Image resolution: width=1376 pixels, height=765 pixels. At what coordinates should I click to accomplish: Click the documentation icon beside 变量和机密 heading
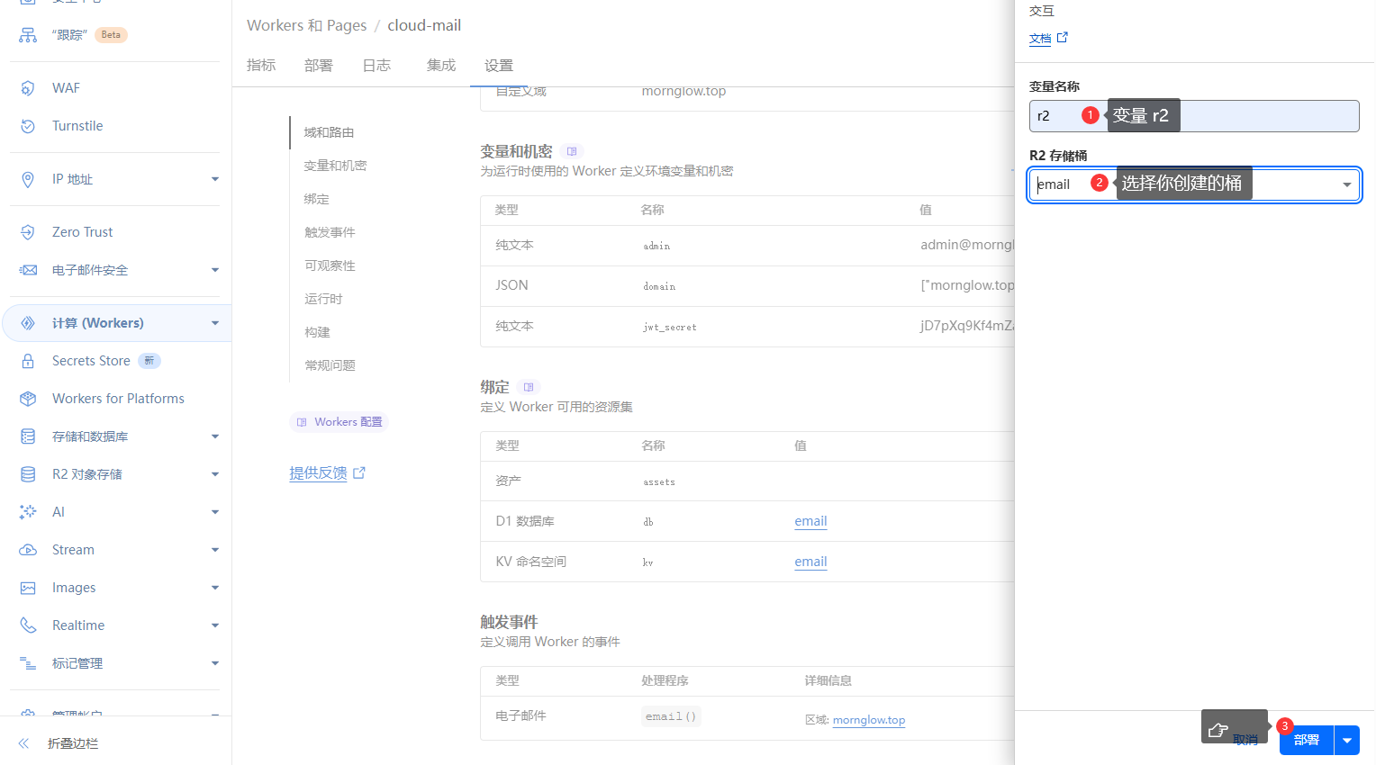click(x=572, y=151)
